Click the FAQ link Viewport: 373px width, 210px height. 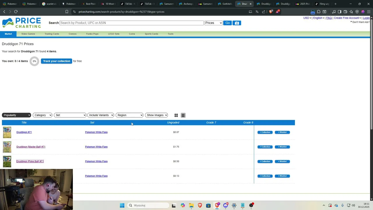(x=329, y=18)
